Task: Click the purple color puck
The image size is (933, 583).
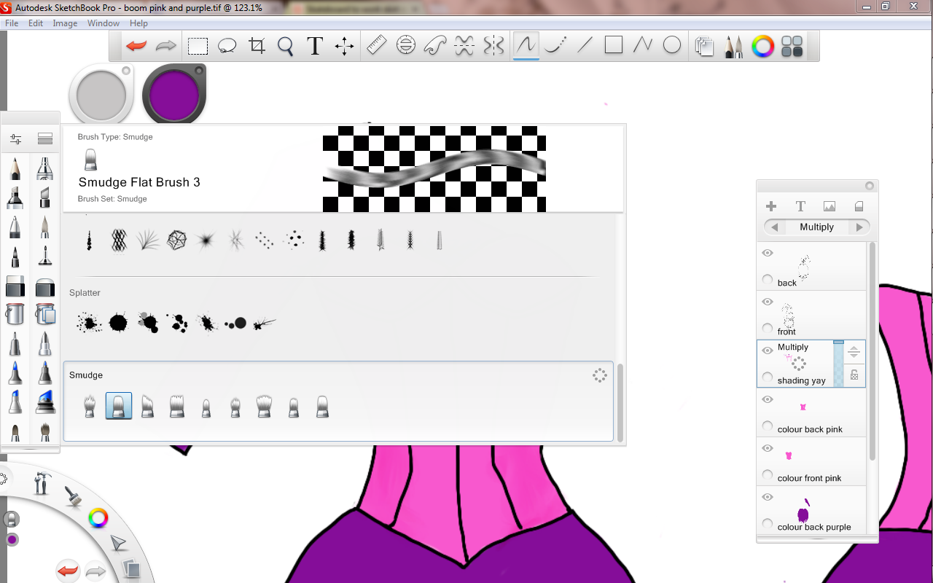Action: point(174,95)
